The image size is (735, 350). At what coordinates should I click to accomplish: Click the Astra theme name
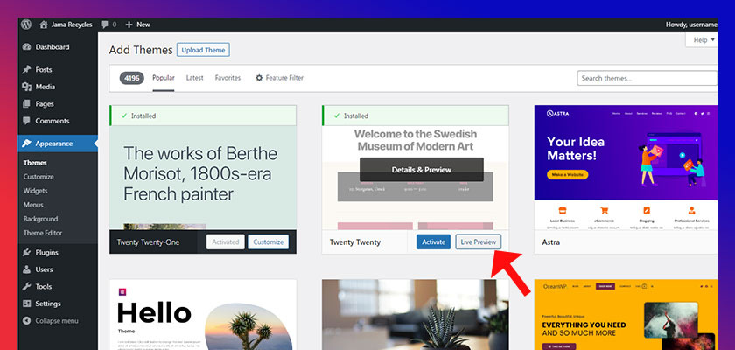[x=550, y=242]
